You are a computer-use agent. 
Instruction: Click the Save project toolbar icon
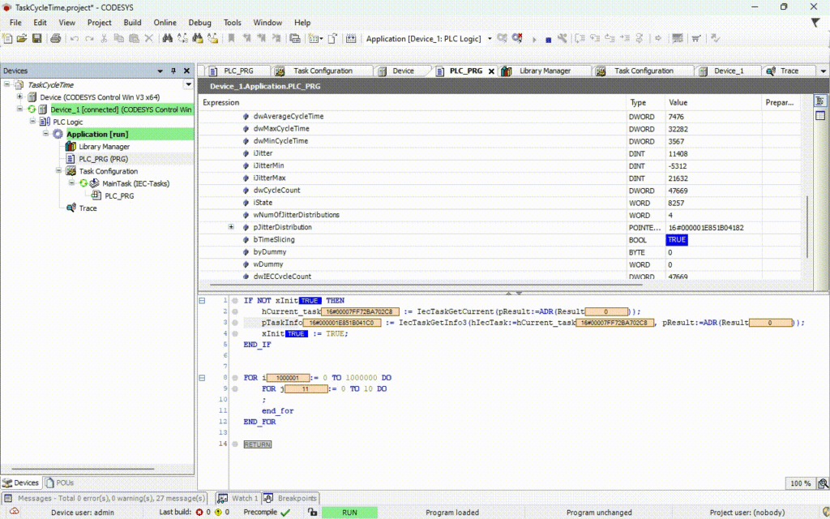point(36,38)
